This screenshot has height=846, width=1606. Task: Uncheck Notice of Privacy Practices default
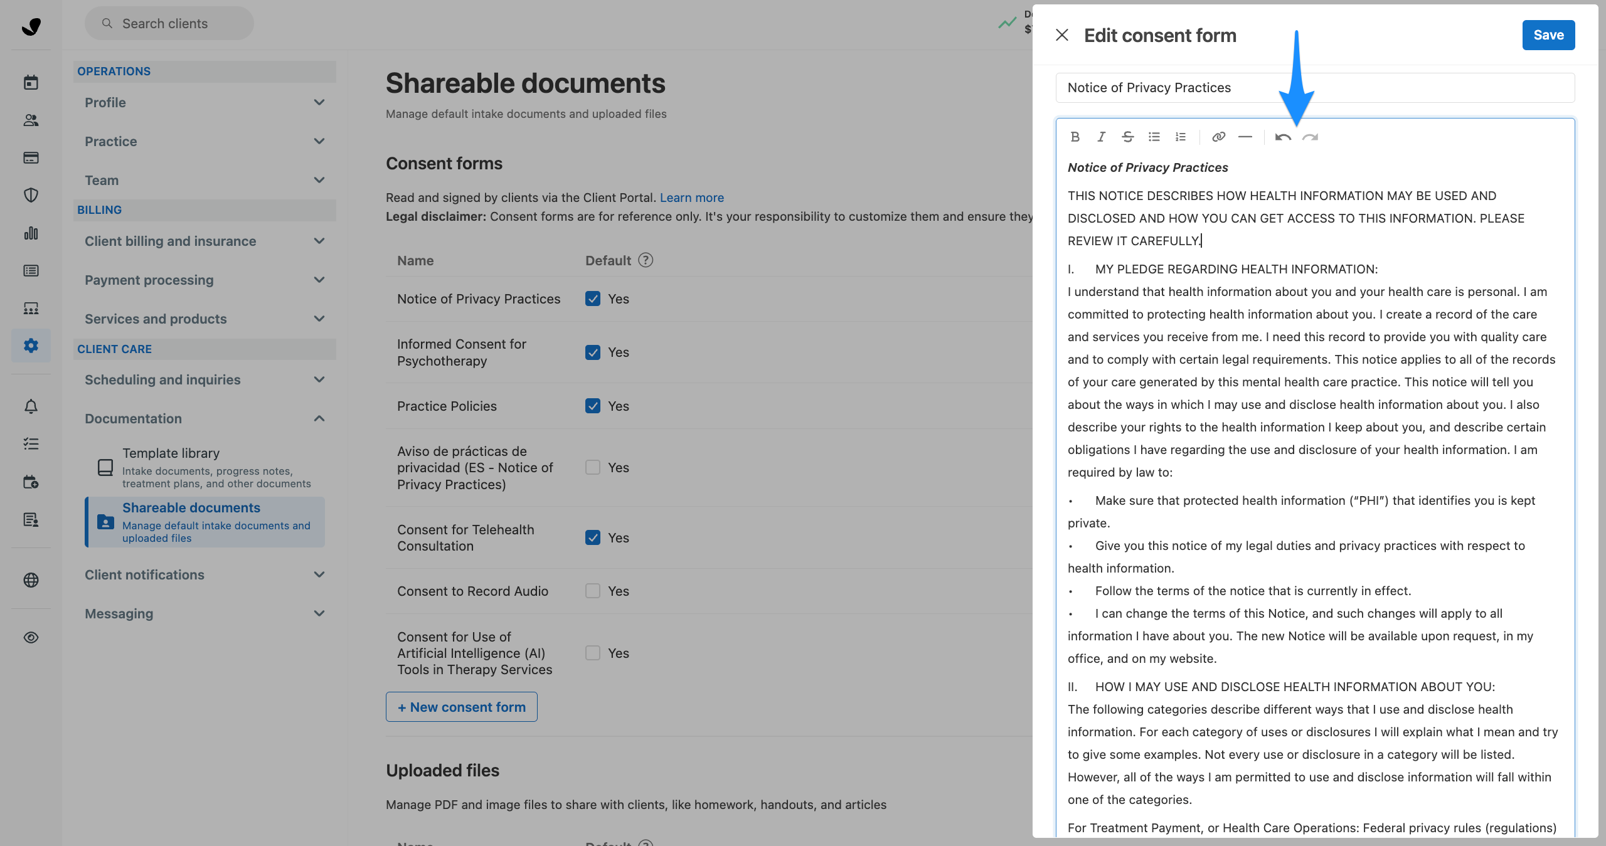tap(592, 299)
